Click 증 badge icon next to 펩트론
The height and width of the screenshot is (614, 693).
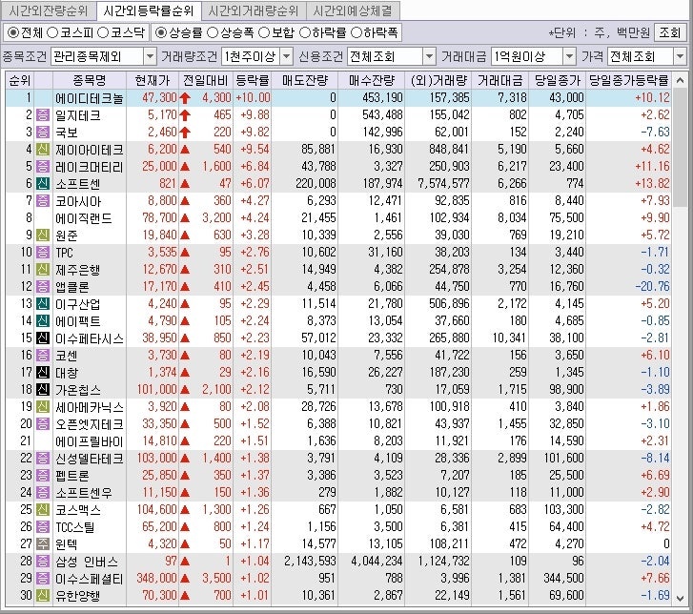coord(43,475)
